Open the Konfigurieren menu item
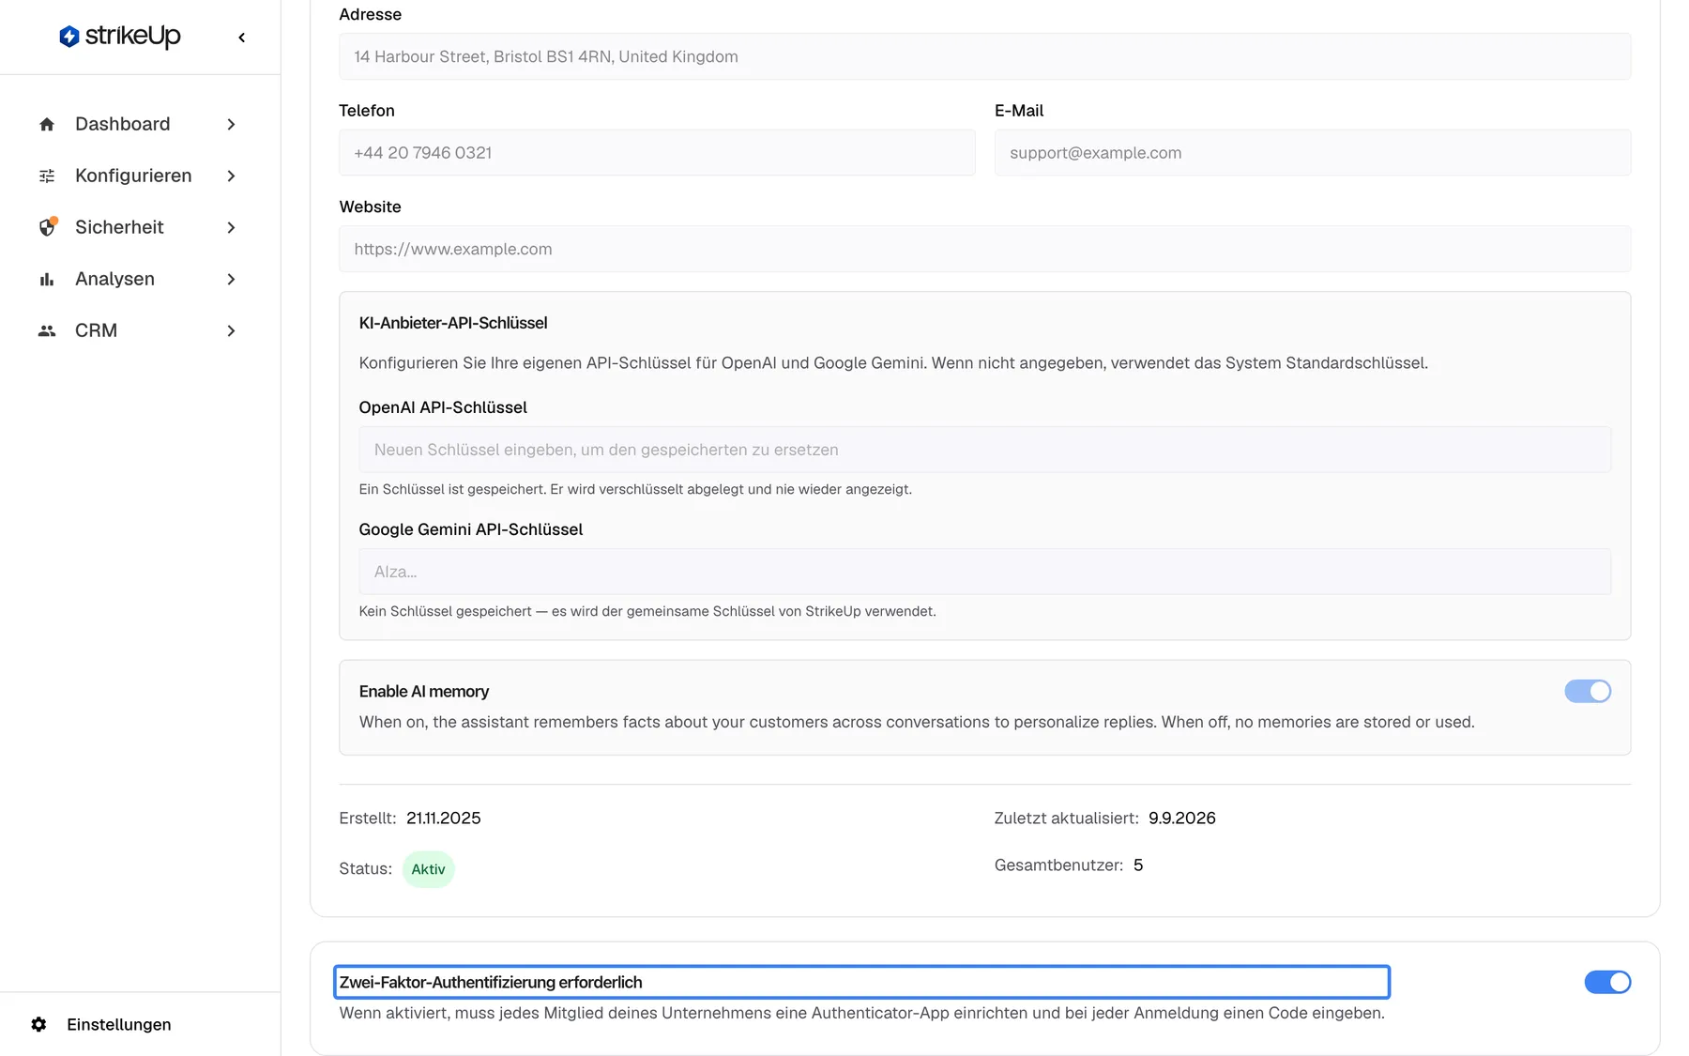Viewport: 1689px width, 1056px height. point(140,176)
